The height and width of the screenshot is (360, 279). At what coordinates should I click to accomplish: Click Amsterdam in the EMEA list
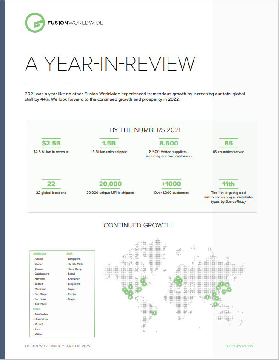(42, 314)
